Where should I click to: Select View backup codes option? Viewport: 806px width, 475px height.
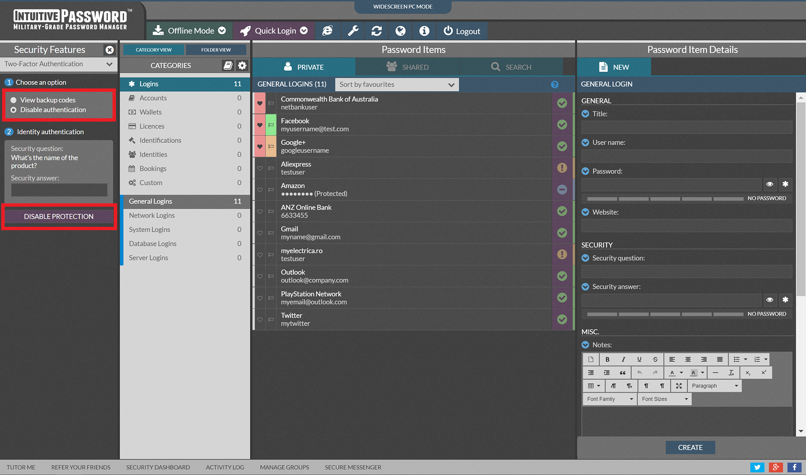[13, 100]
